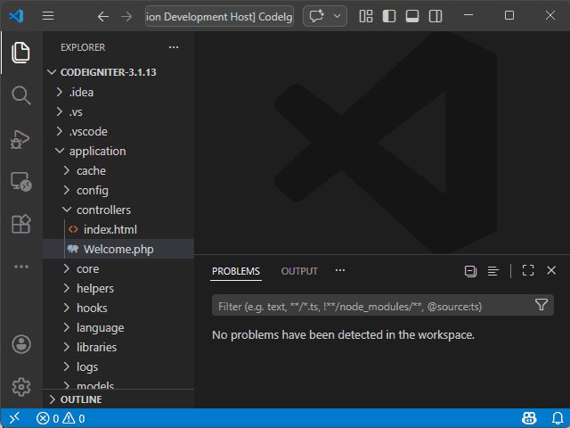The height and width of the screenshot is (428, 570).
Task: Maximize the panel size
Action: [x=528, y=270]
